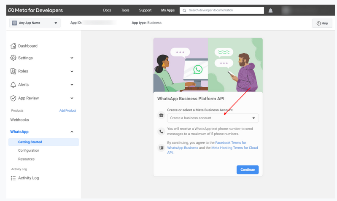Click the Dashboard home icon
The width and height of the screenshot is (337, 201).
tap(13, 46)
